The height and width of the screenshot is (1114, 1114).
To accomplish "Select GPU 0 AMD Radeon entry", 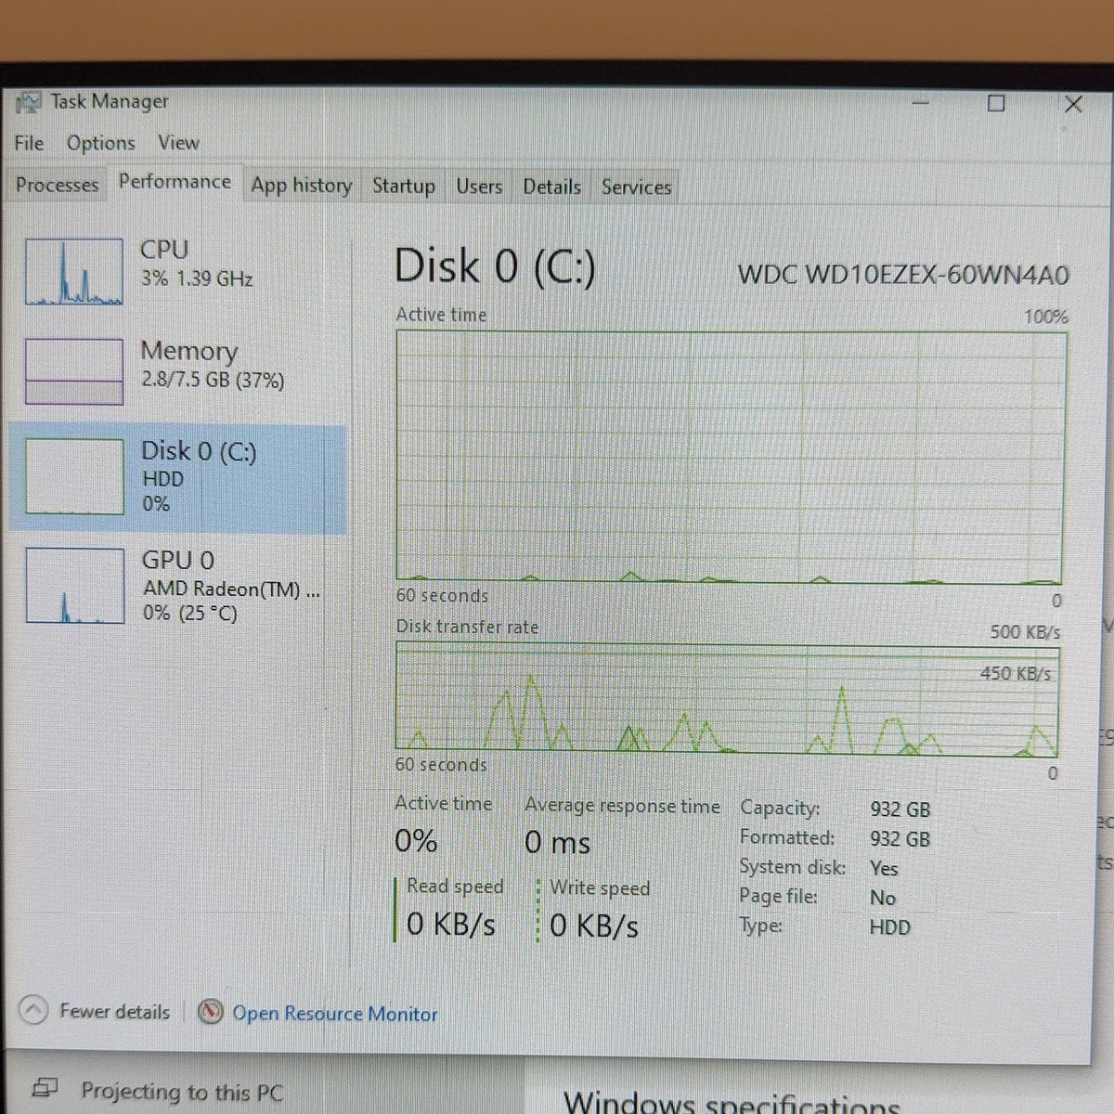I will 178,586.
